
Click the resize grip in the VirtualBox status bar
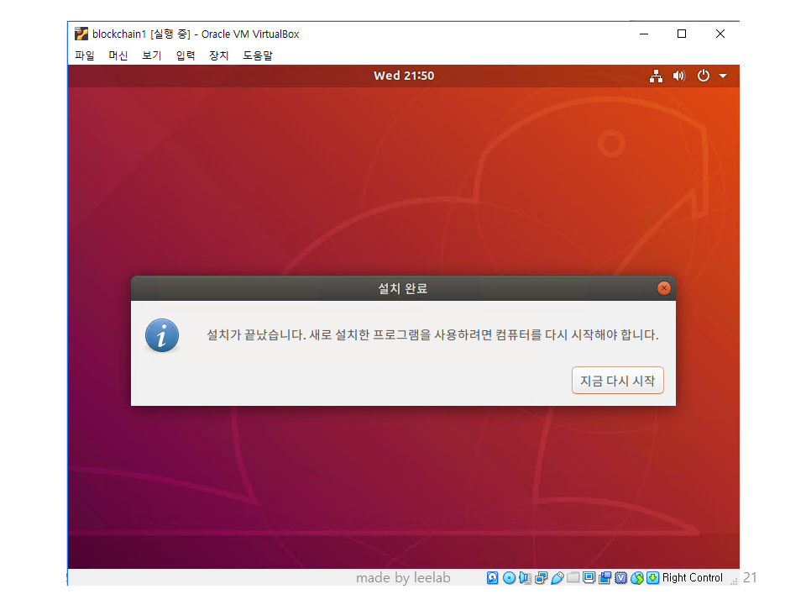point(734,581)
